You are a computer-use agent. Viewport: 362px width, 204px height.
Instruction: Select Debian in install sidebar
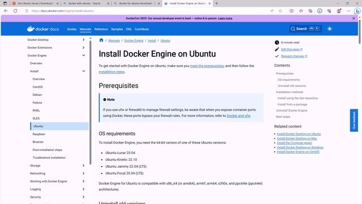point(37,95)
